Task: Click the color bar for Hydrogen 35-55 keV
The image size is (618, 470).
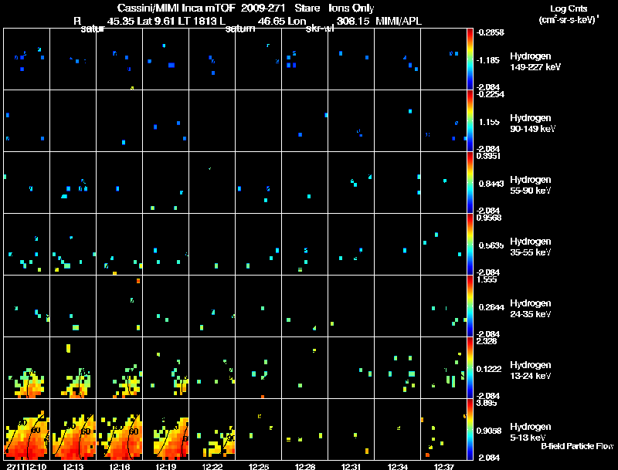Action: click(470, 245)
